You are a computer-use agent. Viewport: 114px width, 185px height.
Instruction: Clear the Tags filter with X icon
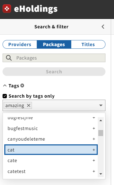coord(22,86)
